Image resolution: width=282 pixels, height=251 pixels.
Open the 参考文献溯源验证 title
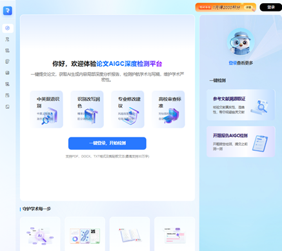pyautogui.click(x=229, y=99)
